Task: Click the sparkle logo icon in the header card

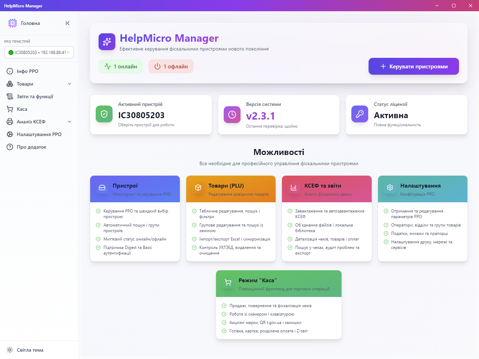Action: click(107, 42)
